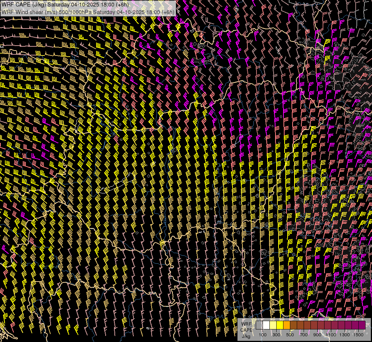Click the legend value 300
Screen dimensions: 372x342
click(276, 335)
